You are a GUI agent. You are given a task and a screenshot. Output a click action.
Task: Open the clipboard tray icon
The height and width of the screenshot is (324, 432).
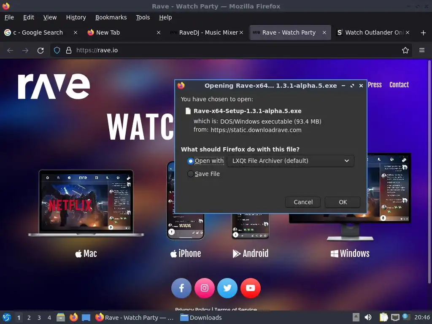(x=383, y=318)
